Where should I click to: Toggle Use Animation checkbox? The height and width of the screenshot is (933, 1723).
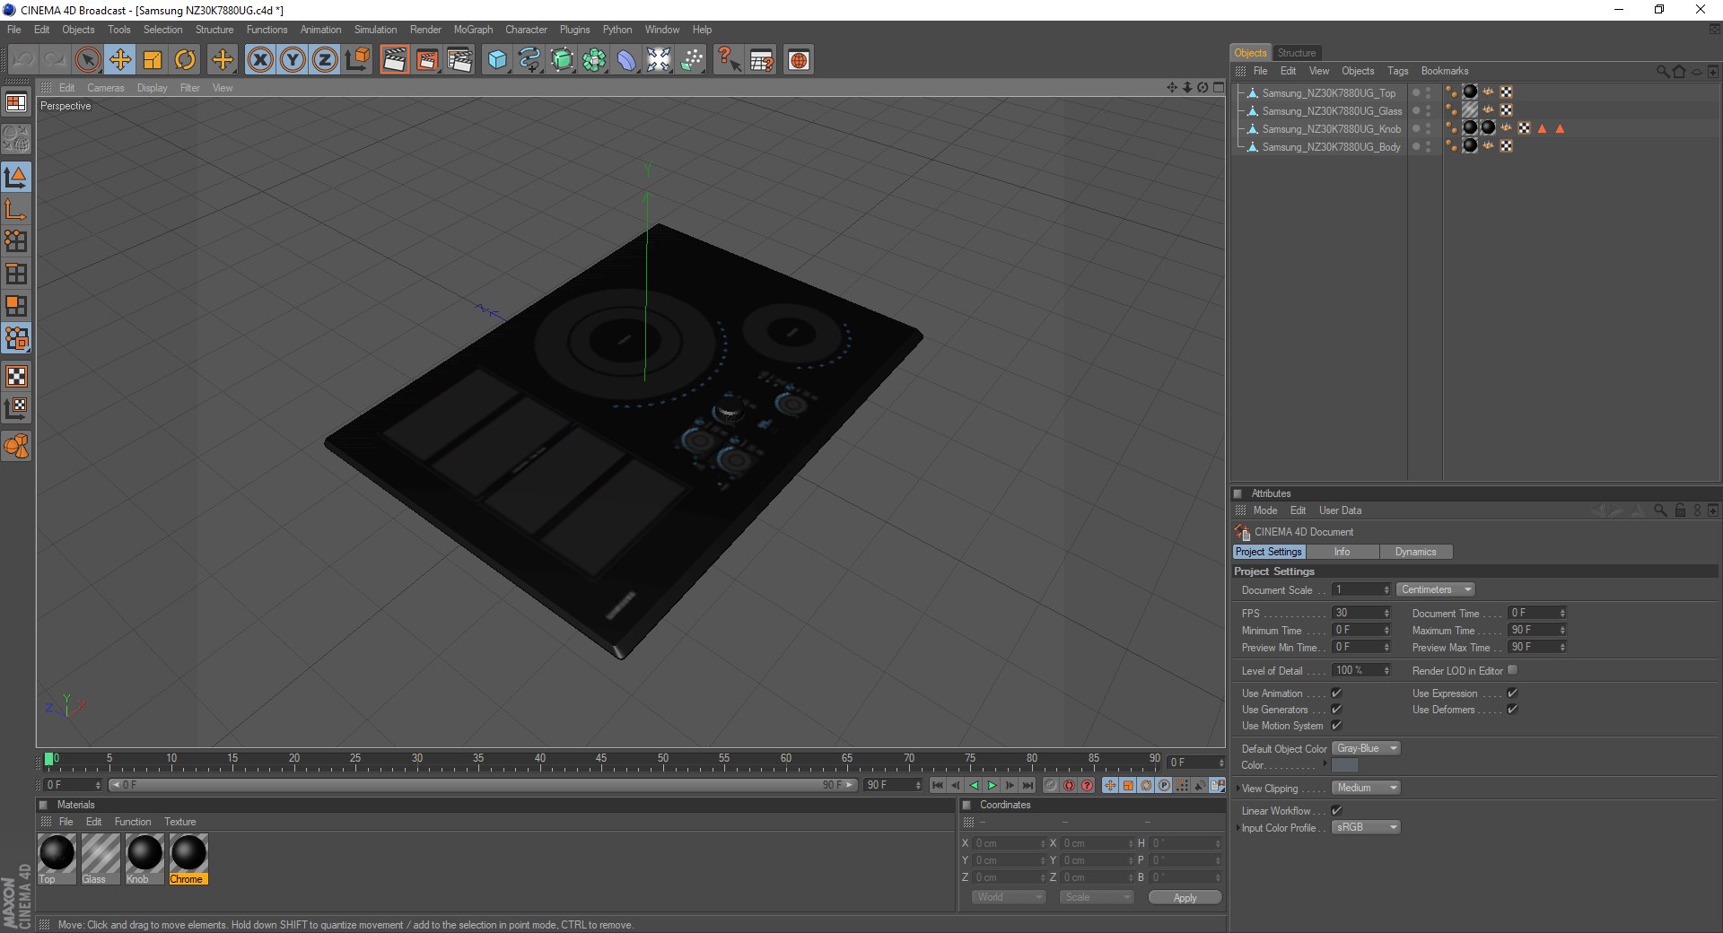pos(1336,693)
